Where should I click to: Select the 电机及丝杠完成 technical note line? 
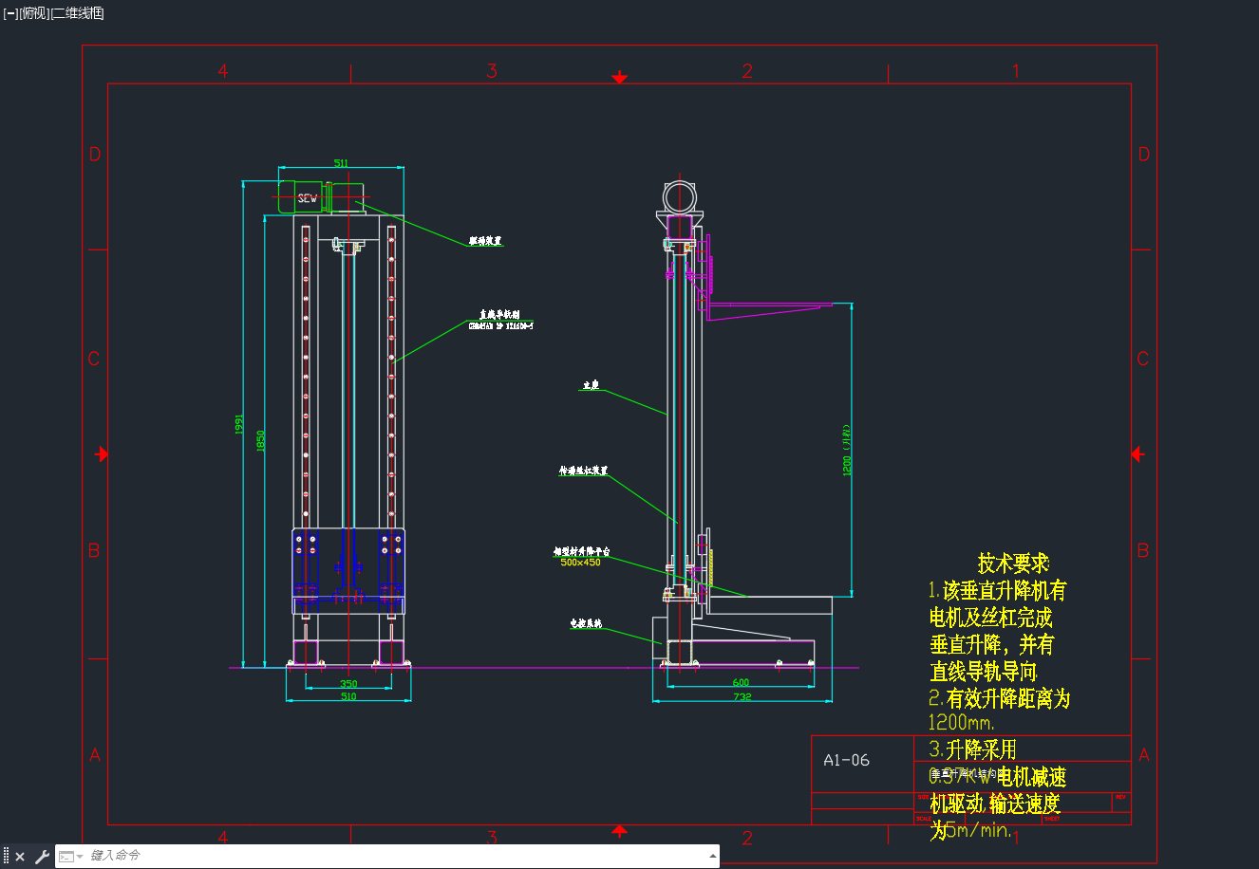coord(991,618)
